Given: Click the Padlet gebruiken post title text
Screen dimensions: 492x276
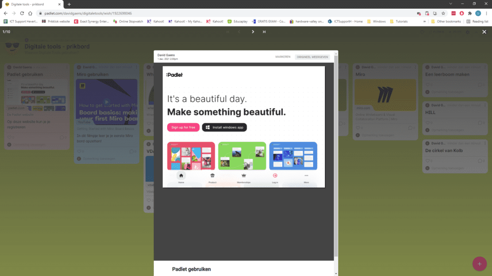Looking at the screenshot, I should pos(191,269).
